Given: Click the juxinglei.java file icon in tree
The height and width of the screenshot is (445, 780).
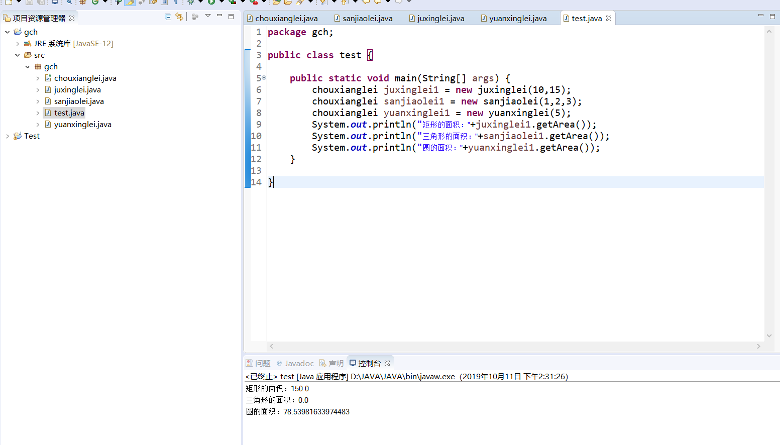Looking at the screenshot, I should pos(48,89).
